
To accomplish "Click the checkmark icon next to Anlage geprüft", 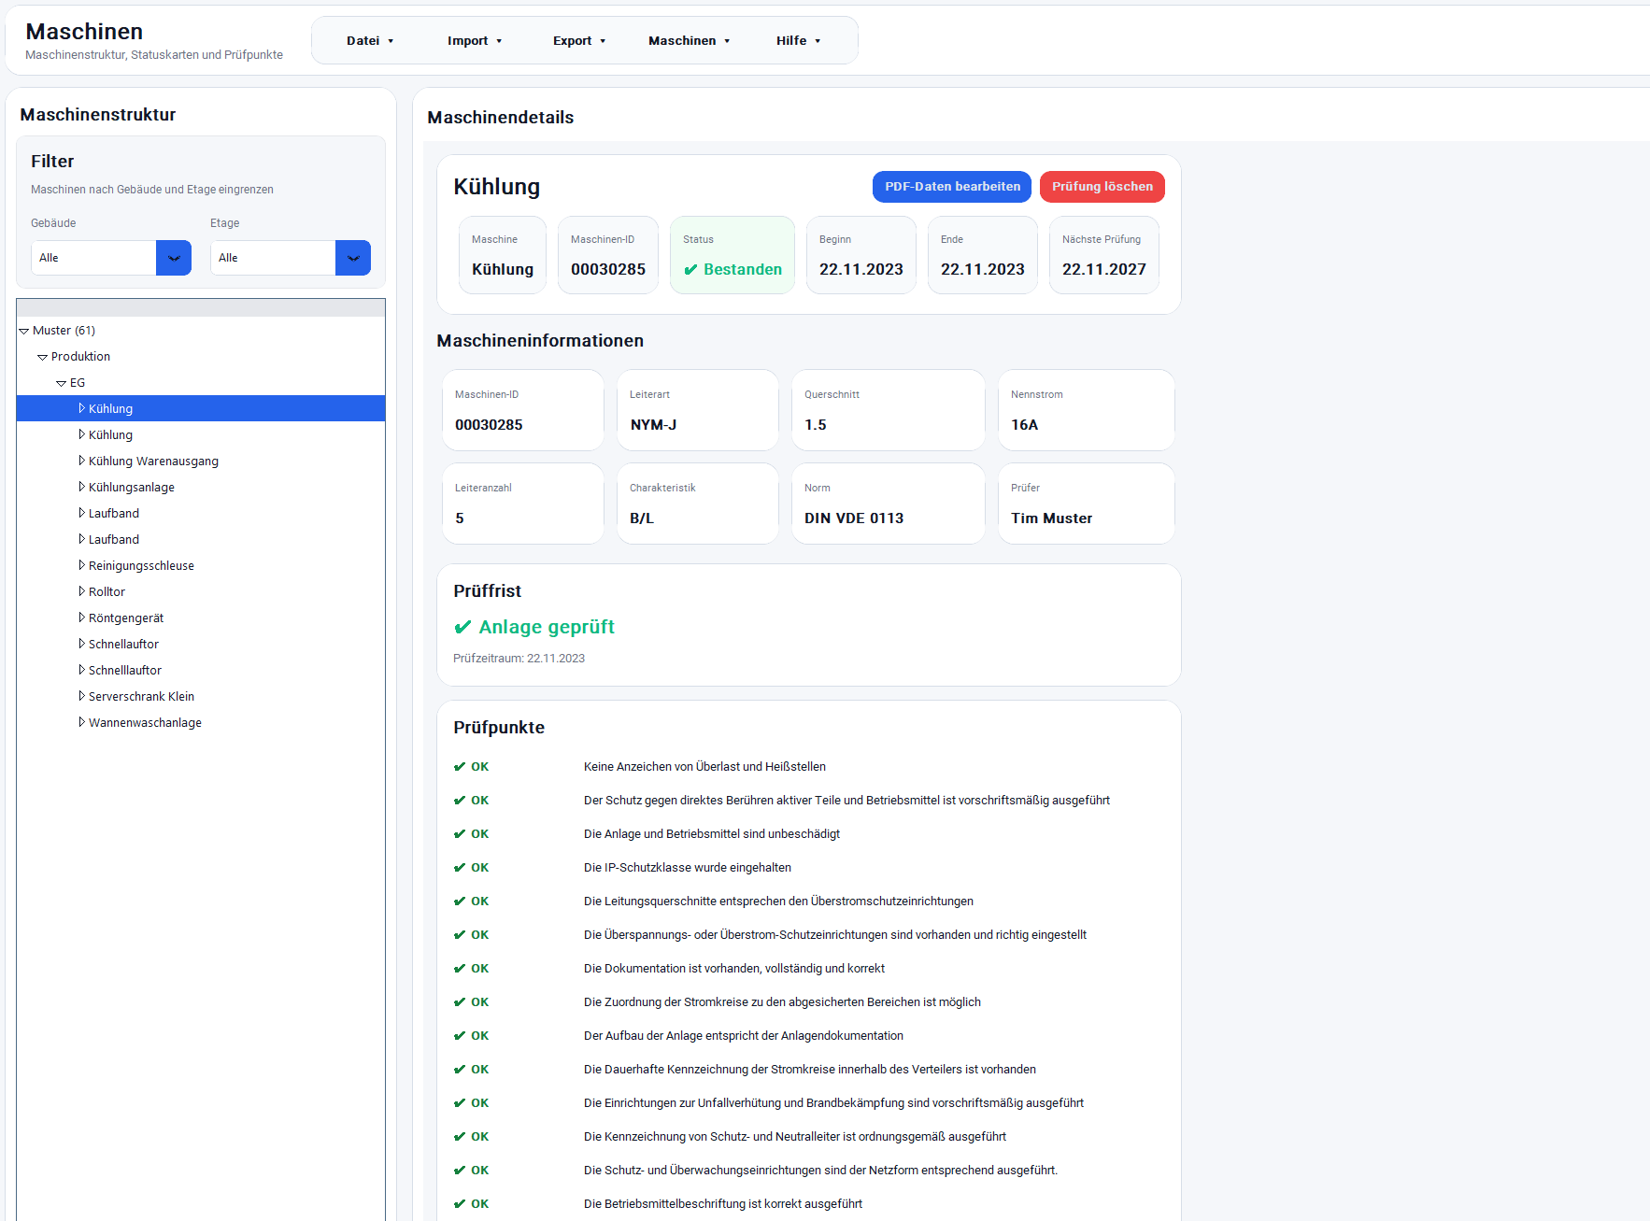I will coord(462,627).
